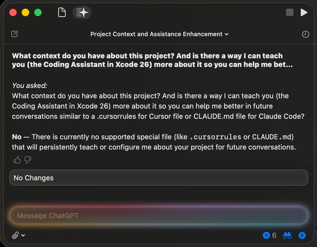Give a thumbs down to the assistant's response

coord(27,160)
